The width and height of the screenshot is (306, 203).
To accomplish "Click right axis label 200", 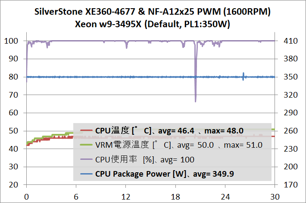I will coord(290,167).
